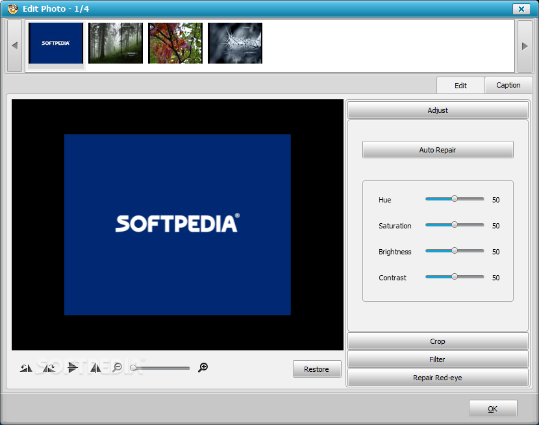Collapse the Adjust section header
This screenshot has width=539, height=425.
coord(438,110)
